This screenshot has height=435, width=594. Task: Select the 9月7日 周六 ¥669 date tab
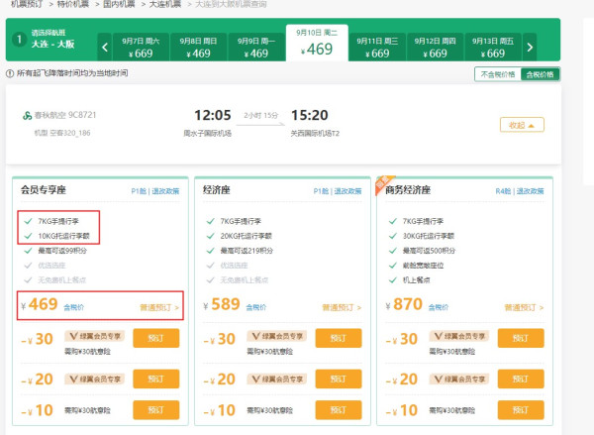pos(141,47)
